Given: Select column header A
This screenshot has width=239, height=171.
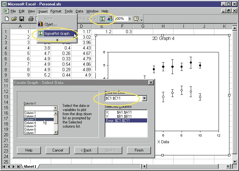Looking at the screenshot, I should coord(20,26).
